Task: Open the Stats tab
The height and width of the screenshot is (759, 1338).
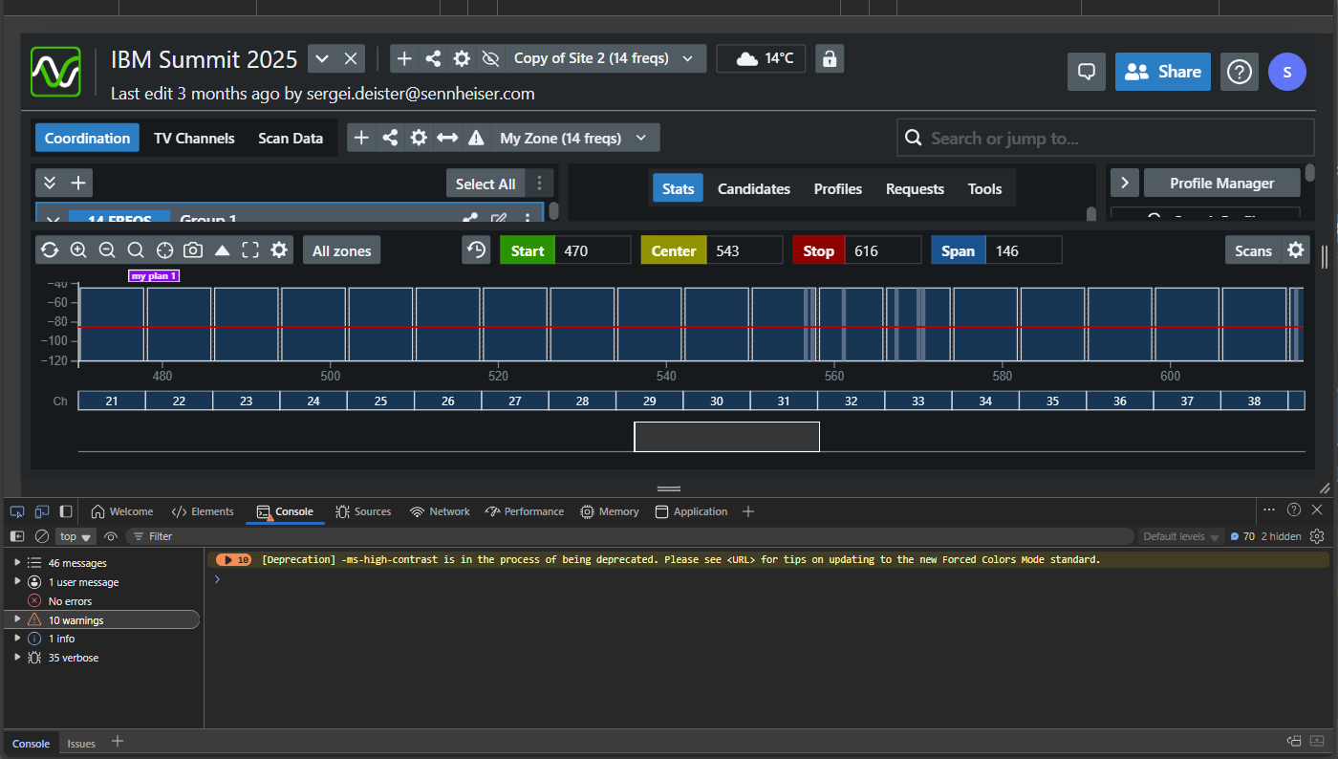Action: click(x=678, y=188)
